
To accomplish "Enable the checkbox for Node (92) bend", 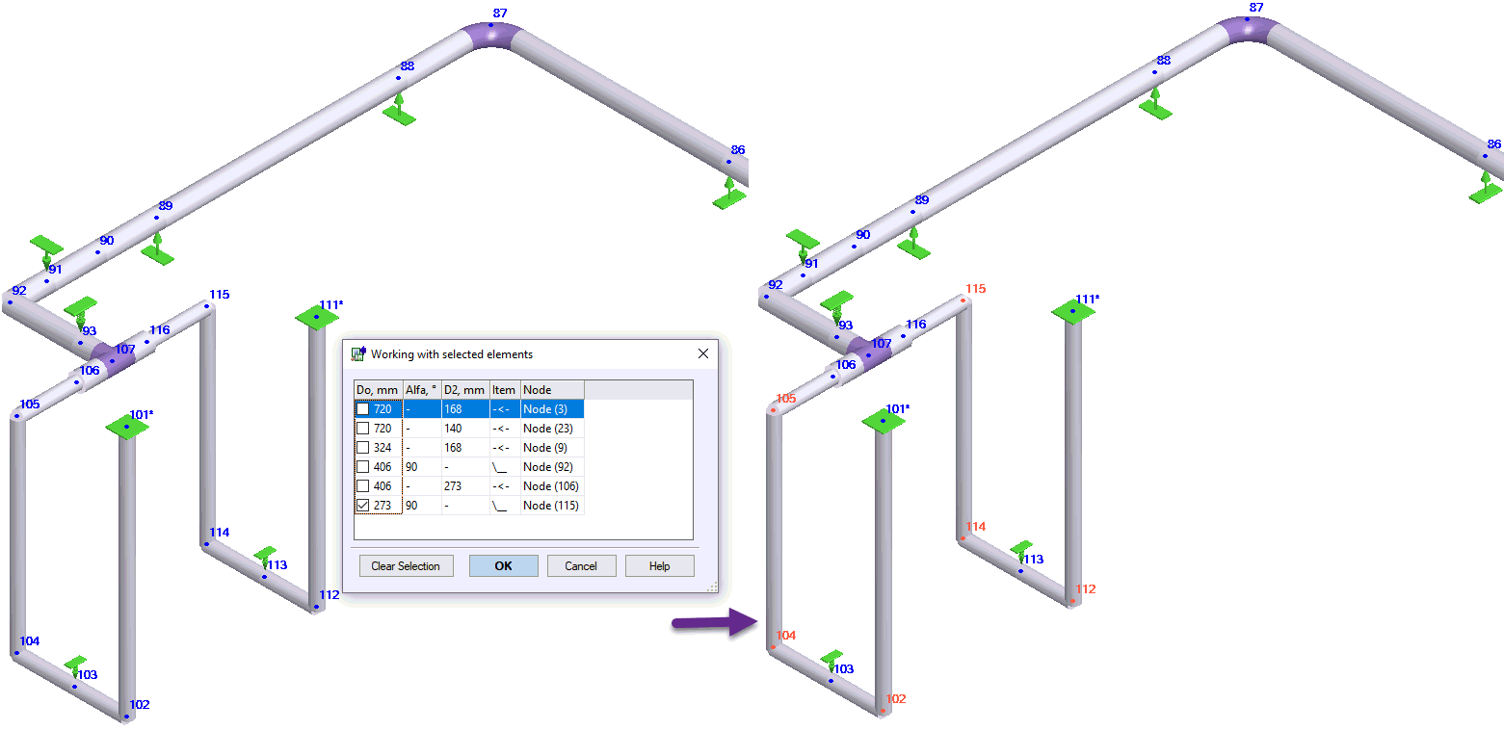I will [x=363, y=467].
